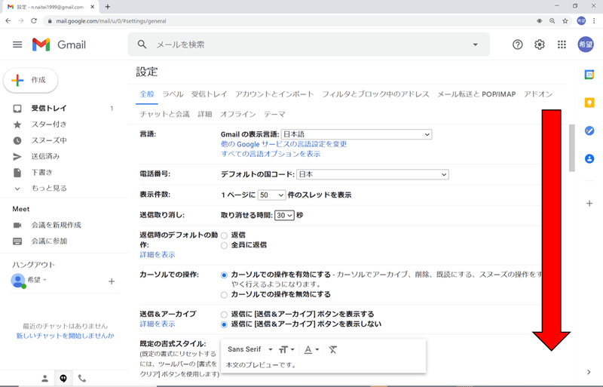
Task: Click 新しいチャットを開始しませんか link
Action: coord(65,336)
